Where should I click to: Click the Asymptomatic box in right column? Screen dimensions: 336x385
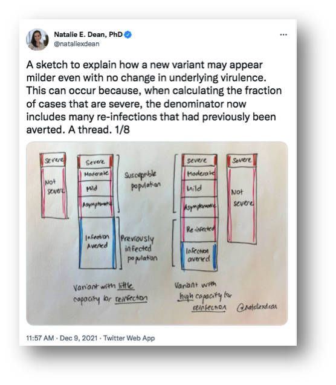(x=199, y=207)
